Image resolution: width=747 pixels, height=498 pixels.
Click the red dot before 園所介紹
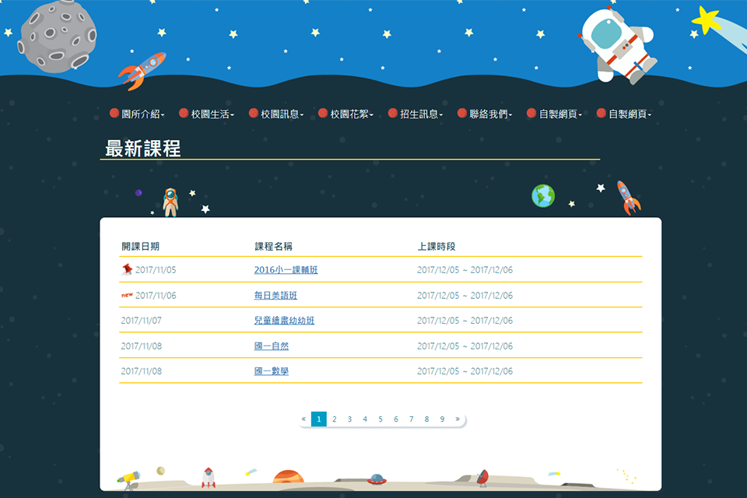click(114, 113)
